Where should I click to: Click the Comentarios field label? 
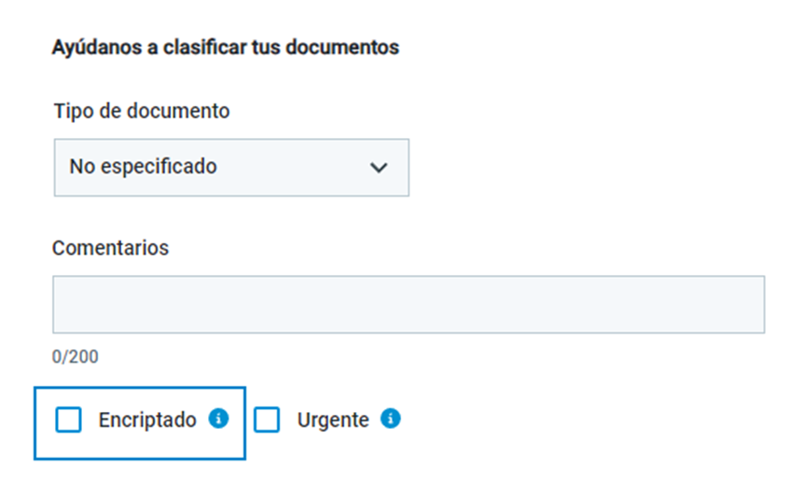pos(110,248)
